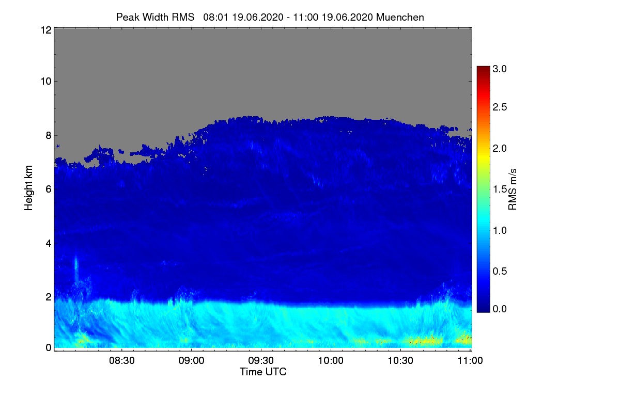Click the height tick label 2

48,297
